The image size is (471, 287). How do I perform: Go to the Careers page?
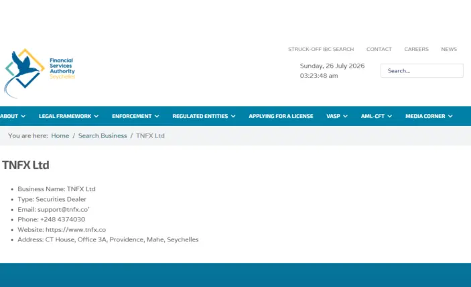(x=416, y=49)
